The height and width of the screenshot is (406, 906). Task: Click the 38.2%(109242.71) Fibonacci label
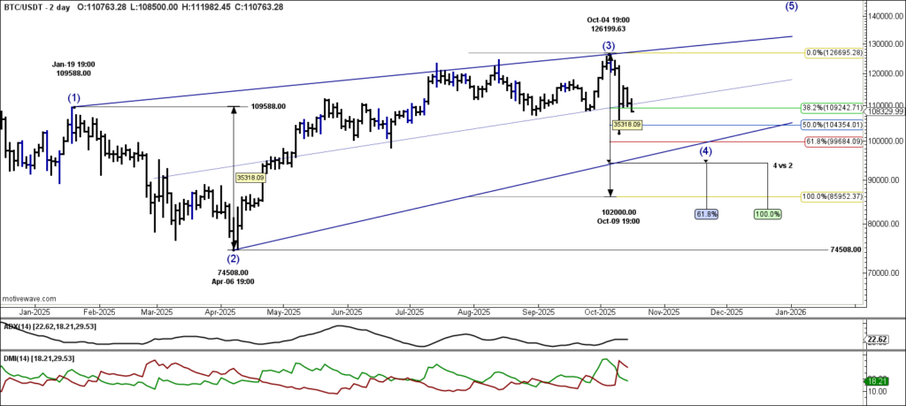pos(832,107)
